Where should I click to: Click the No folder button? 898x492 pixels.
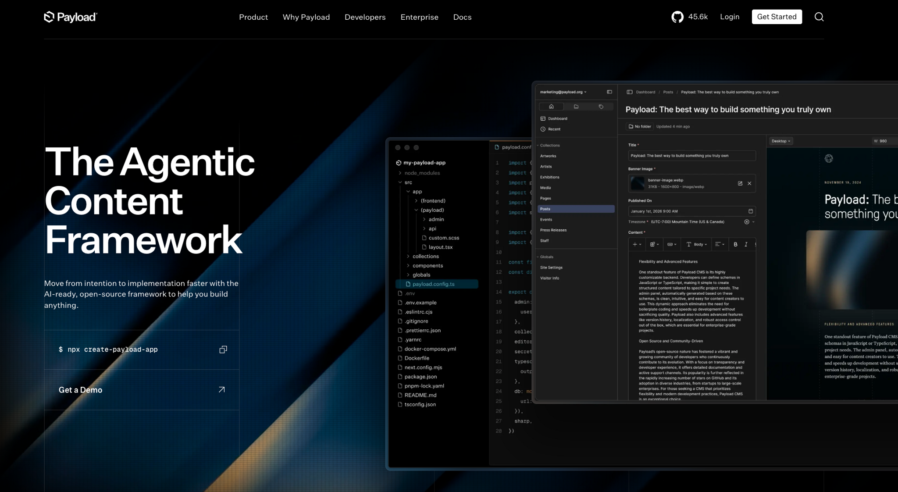(640, 126)
